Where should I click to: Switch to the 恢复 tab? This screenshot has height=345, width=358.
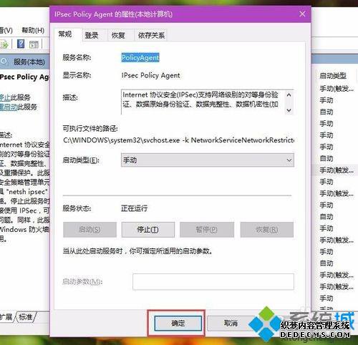(x=118, y=36)
